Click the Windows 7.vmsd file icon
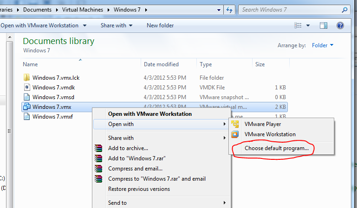 [x=26, y=97]
